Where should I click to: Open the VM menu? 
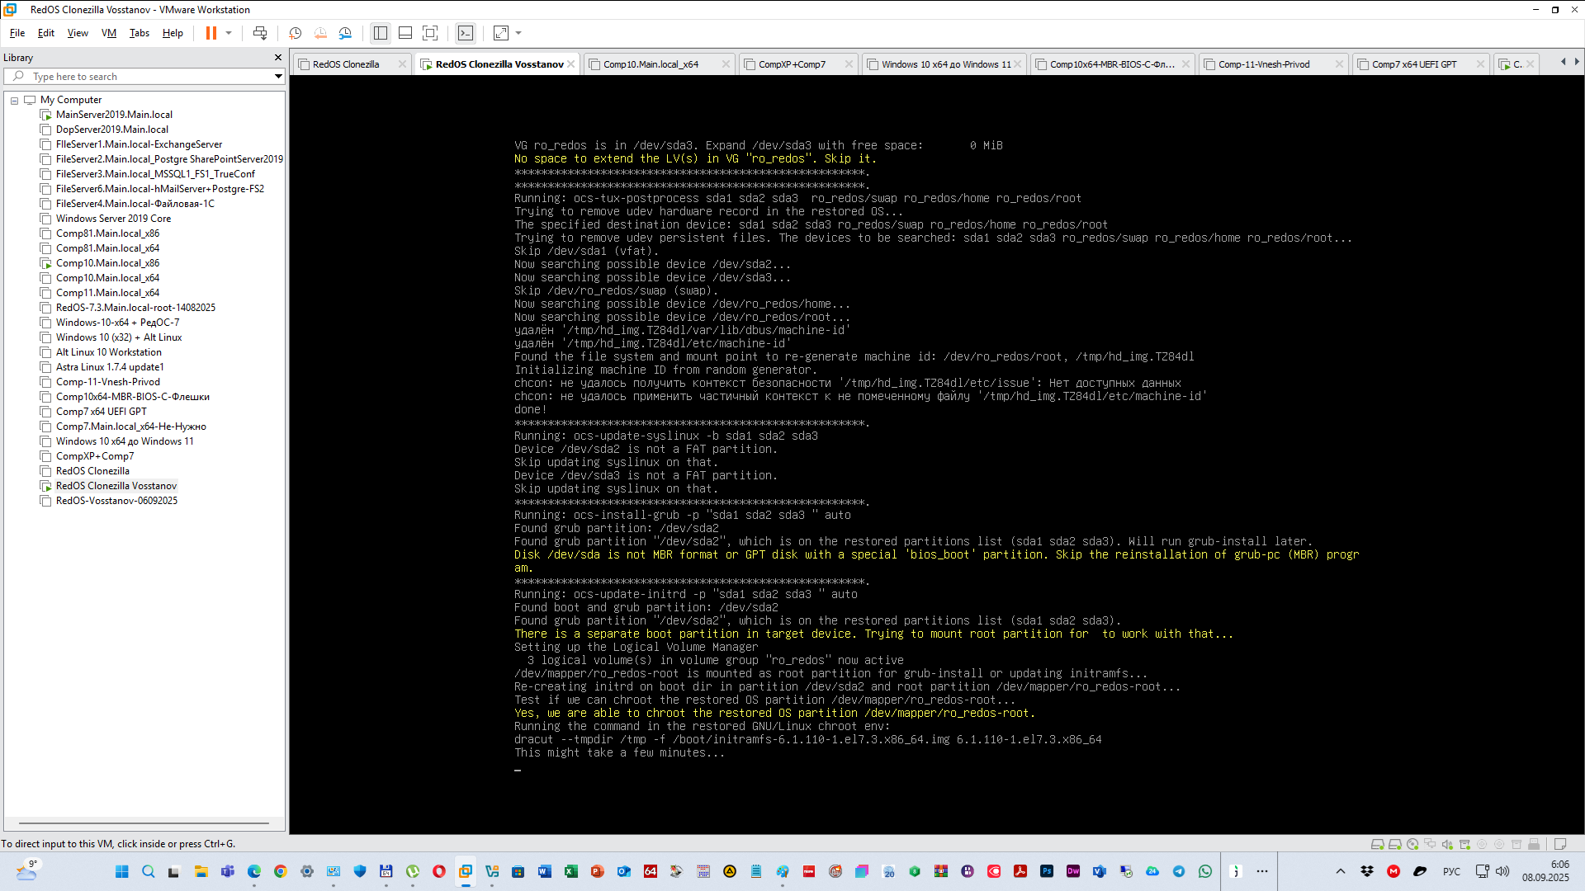108,33
